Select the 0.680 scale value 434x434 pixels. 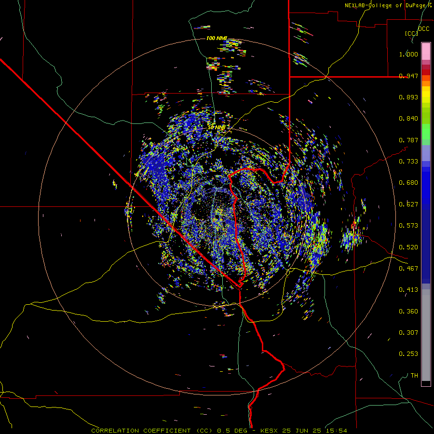pyautogui.click(x=408, y=183)
